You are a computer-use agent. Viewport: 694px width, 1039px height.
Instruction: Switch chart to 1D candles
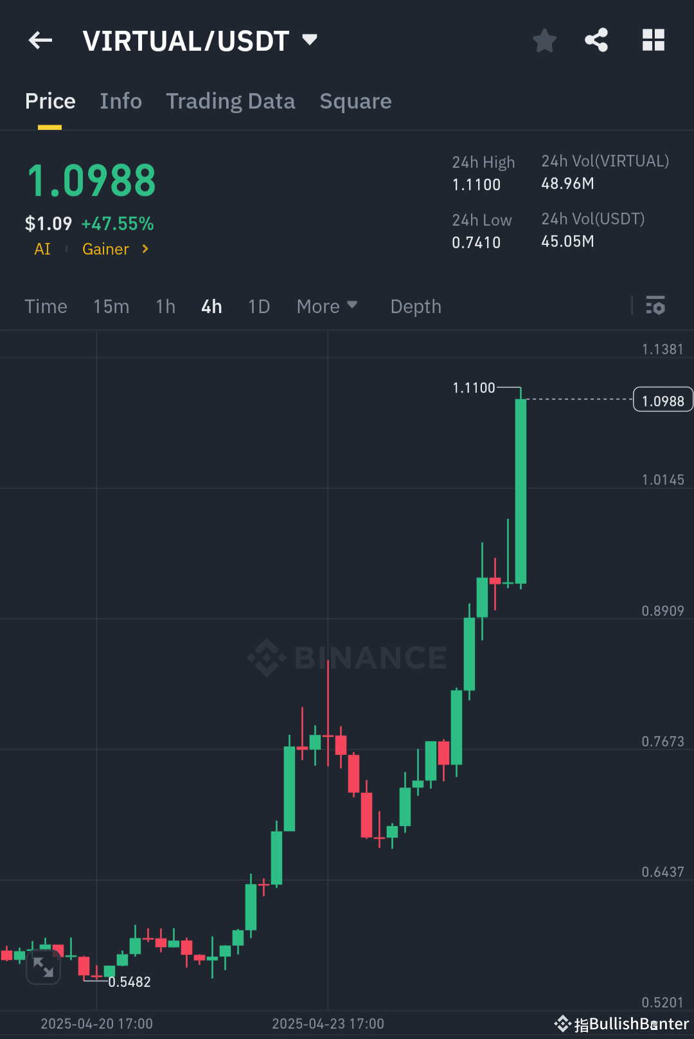[258, 307]
